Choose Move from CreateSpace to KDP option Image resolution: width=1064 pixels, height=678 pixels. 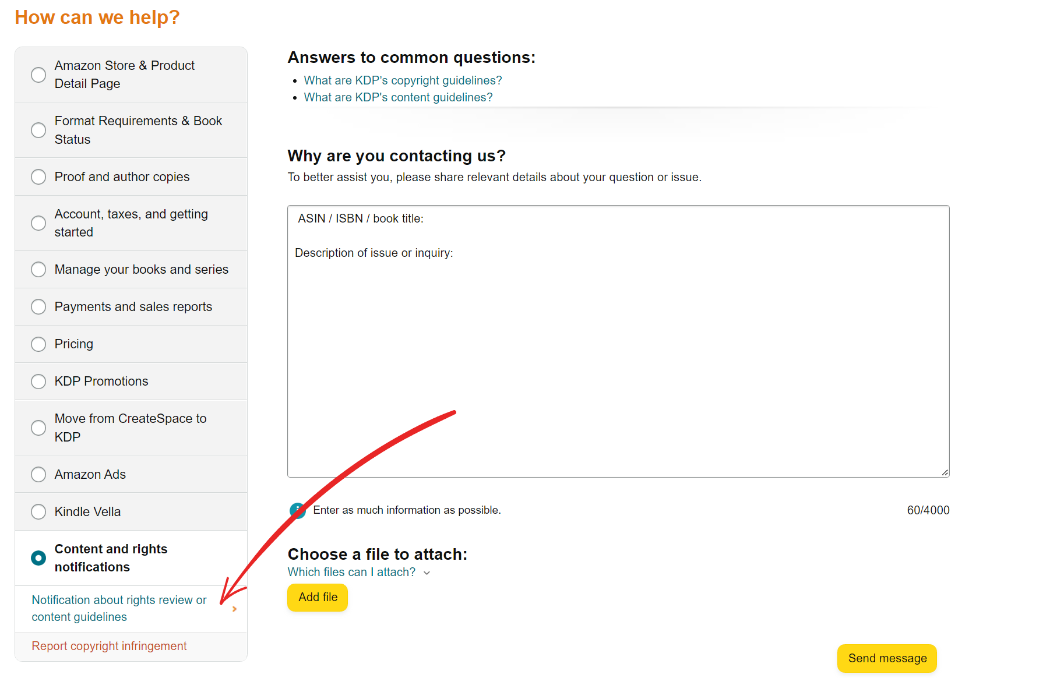point(38,428)
